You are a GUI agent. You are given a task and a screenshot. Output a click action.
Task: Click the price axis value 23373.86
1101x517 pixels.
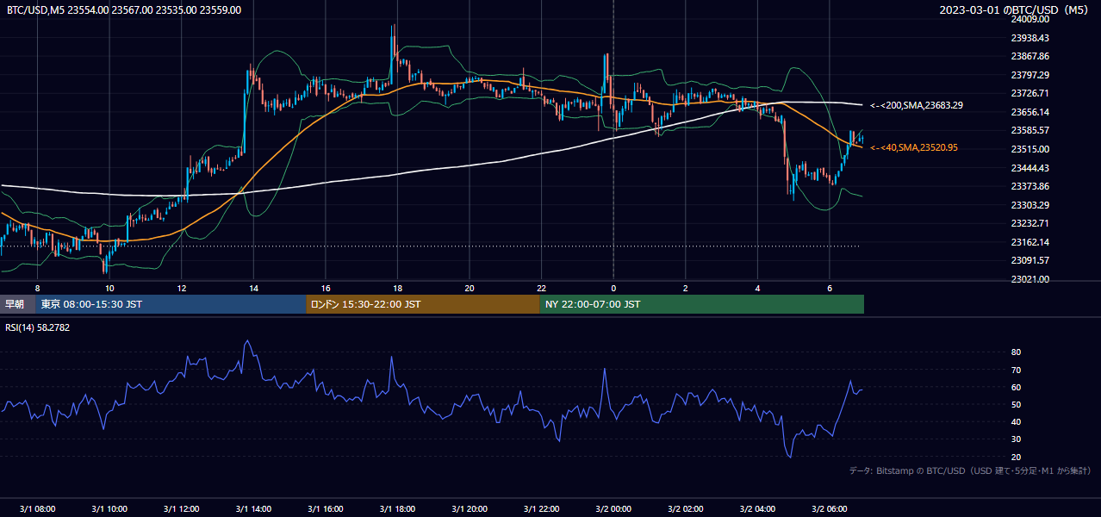(1029, 186)
